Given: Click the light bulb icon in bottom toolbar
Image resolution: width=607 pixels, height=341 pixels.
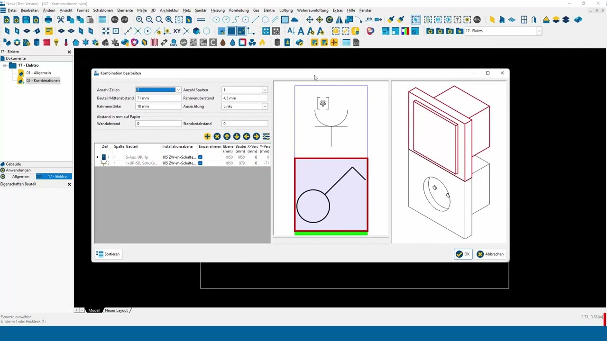Looking at the screenshot, I should coord(56,42).
